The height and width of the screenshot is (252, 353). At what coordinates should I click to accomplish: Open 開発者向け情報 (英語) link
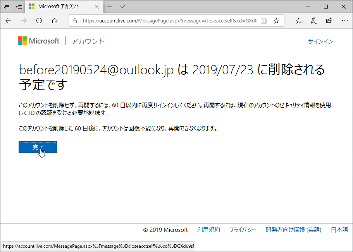click(x=294, y=230)
